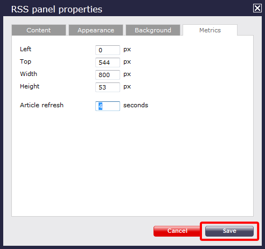This screenshot has height=249, width=265.
Task: Click the Height field showing 53
Action: click(108, 87)
